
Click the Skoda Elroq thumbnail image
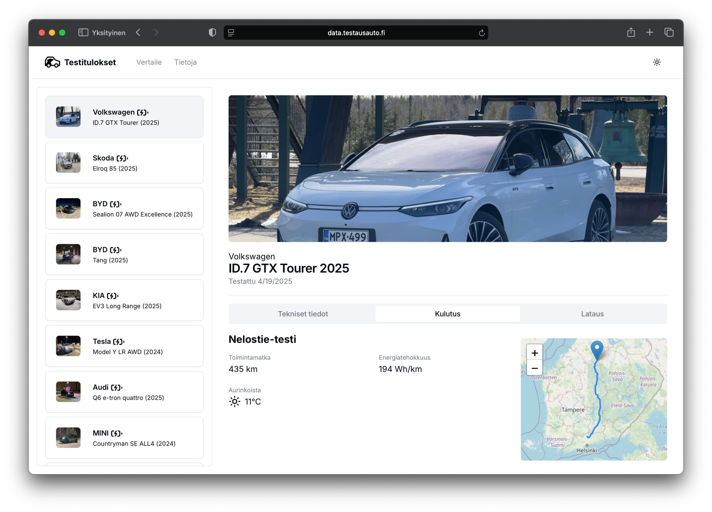coord(68,163)
